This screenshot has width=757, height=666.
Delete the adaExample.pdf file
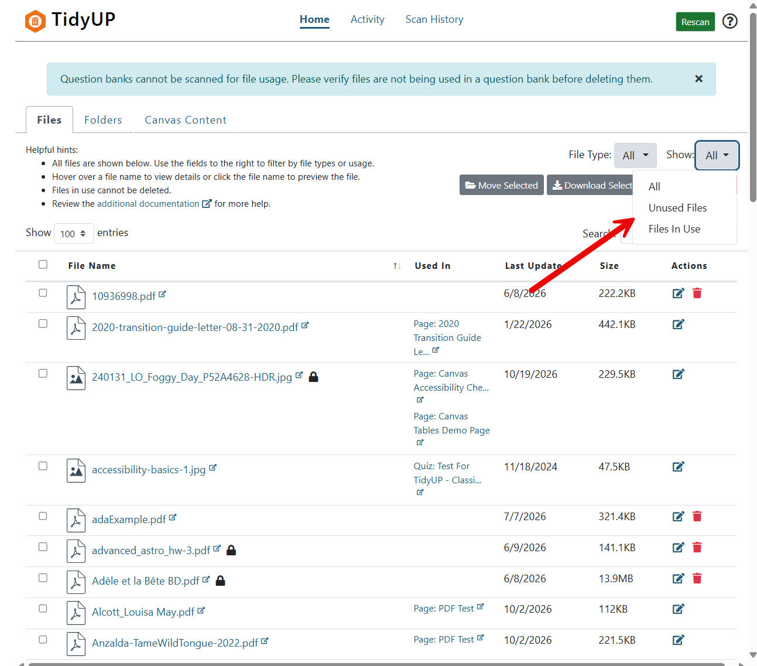coord(697,517)
